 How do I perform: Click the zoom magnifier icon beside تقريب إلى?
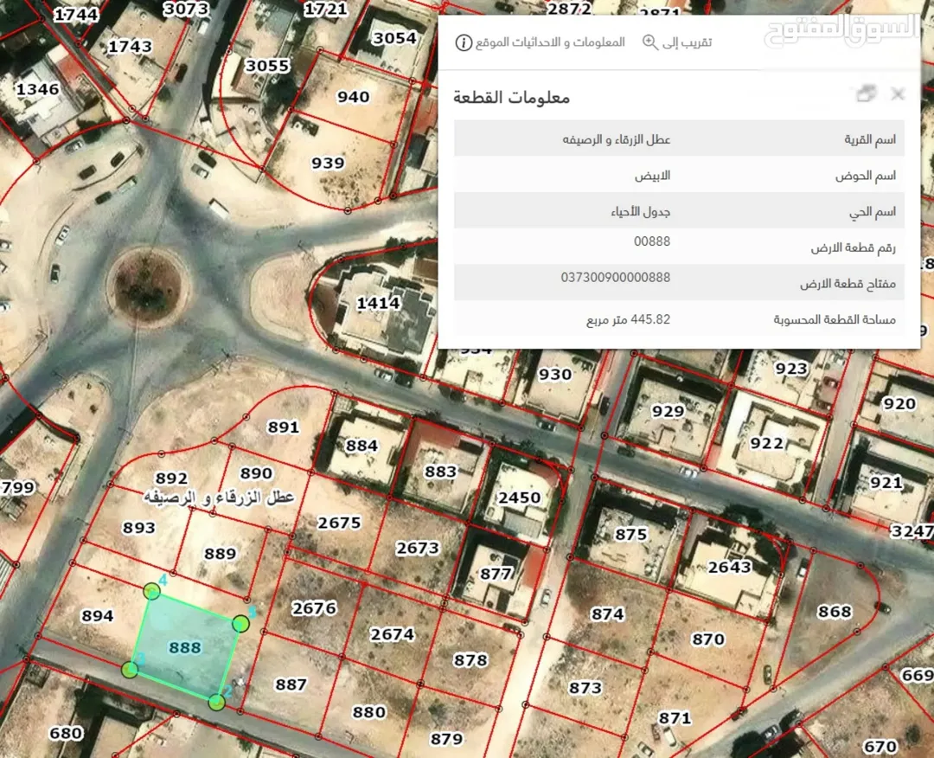649,42
